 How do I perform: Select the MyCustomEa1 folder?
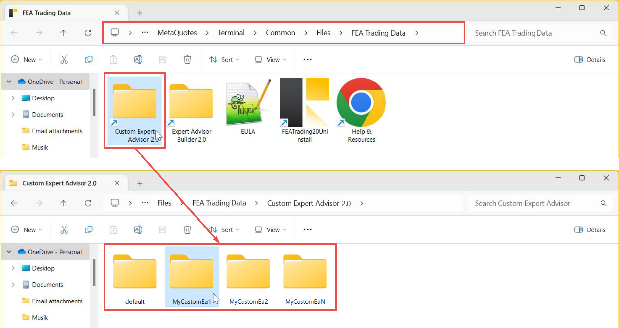pyautogui.click(x=192, y=277)
